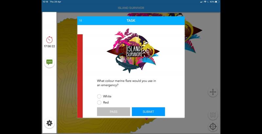The height and width of the screenshot is (134, 262).
Task: Submit the answer with SUBMIT button
Action: (x=148, y=112)
